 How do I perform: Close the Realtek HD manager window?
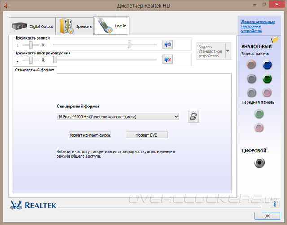(277, 4)
